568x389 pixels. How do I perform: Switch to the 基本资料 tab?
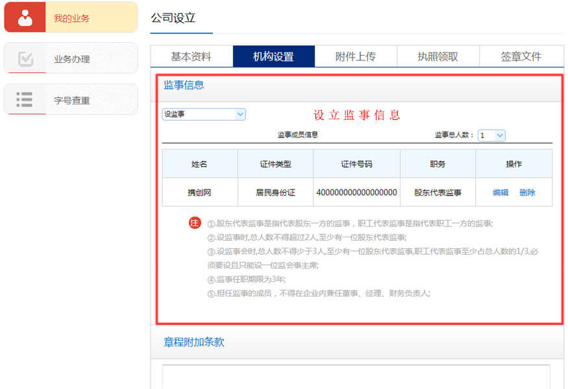click(191, 56)
